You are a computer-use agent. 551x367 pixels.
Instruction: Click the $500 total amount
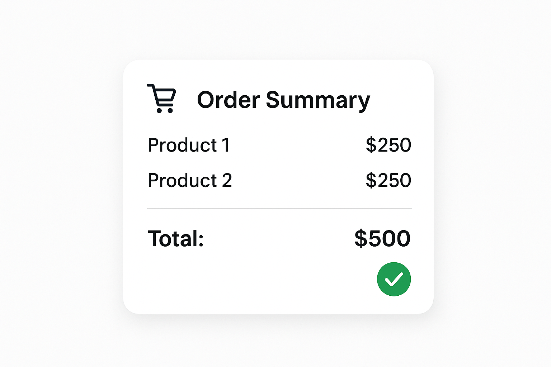(382, 239)
